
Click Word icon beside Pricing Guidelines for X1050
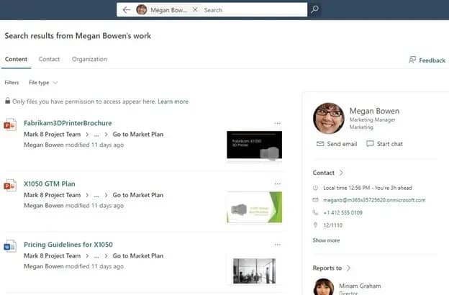10,246
